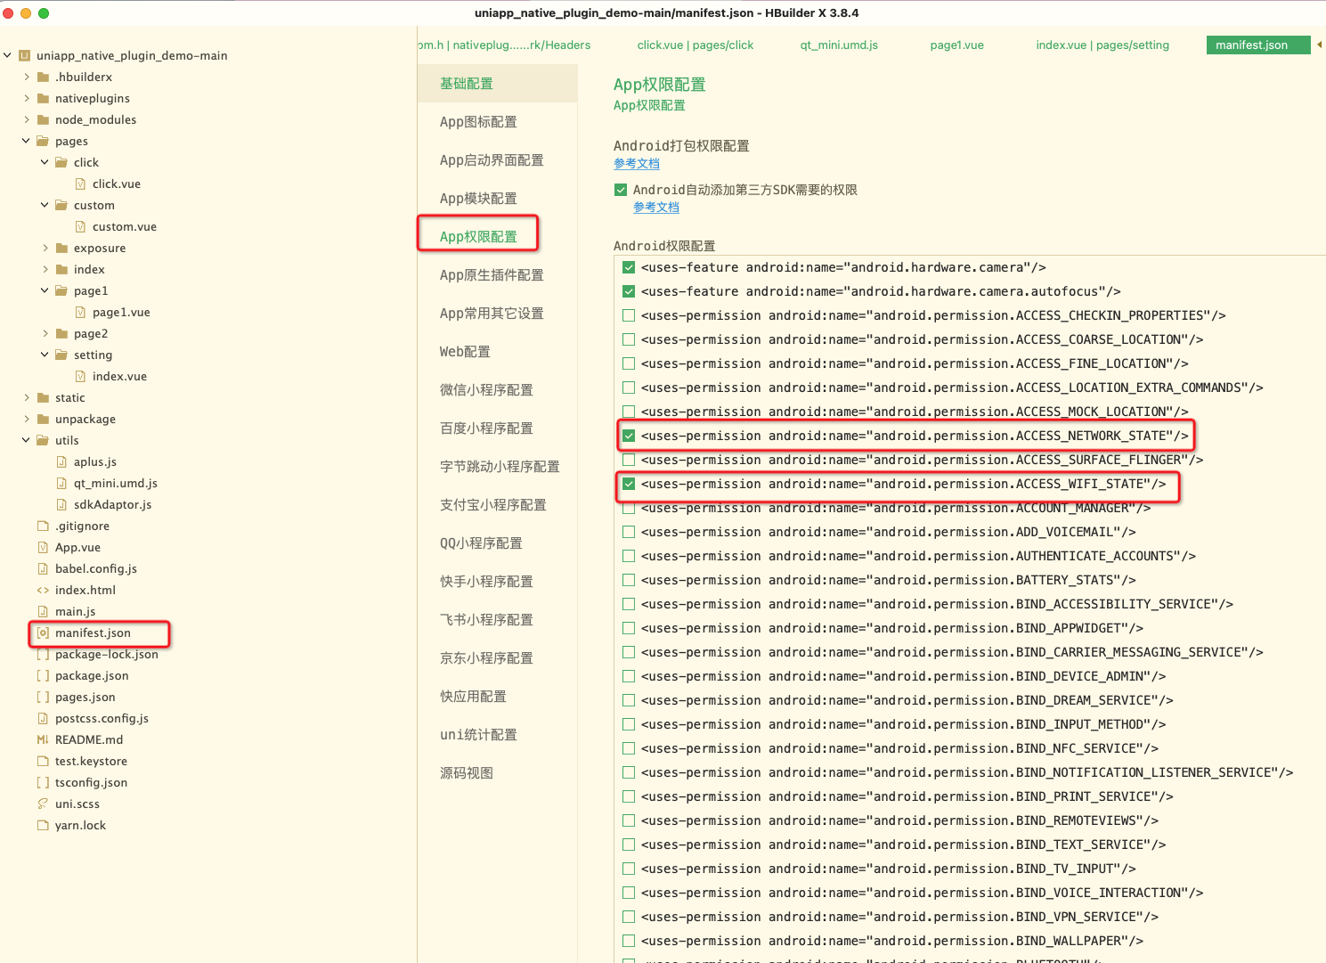The width and height of the screenshot is (1326, 963).
Task: Click the index.html code icon
Action: 43,591
